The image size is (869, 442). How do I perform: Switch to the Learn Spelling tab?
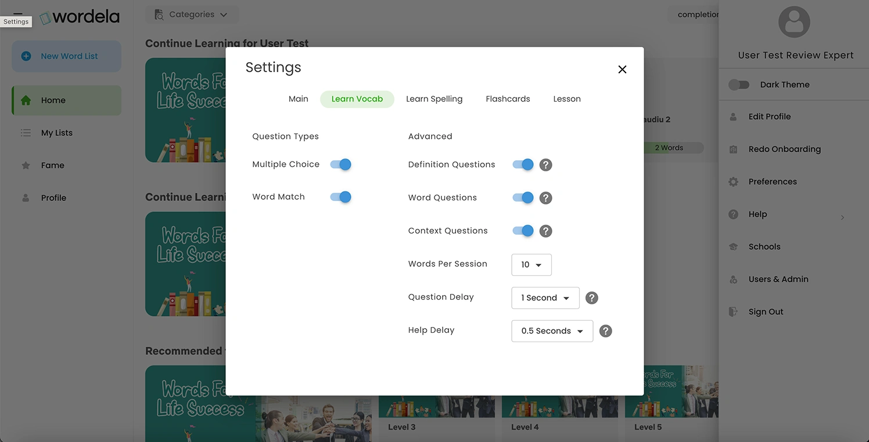coord(434,99)
